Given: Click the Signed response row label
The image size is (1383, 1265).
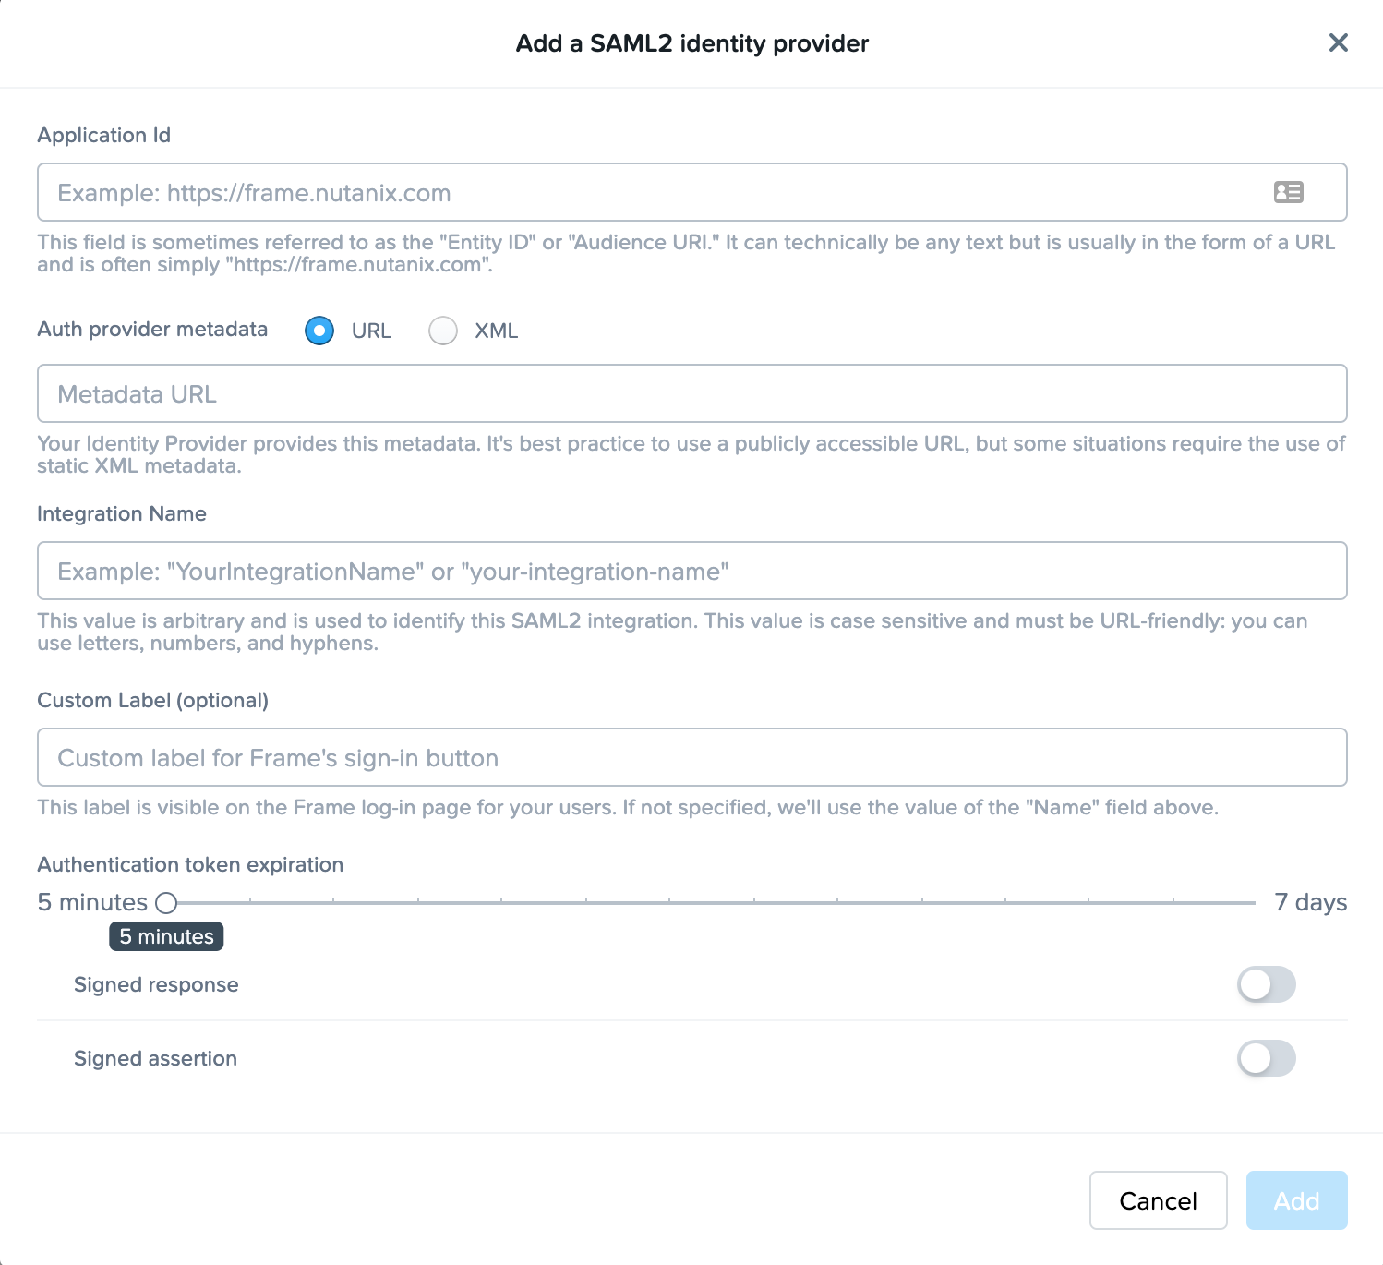Looking at the screenshot, I should point(156,984).
